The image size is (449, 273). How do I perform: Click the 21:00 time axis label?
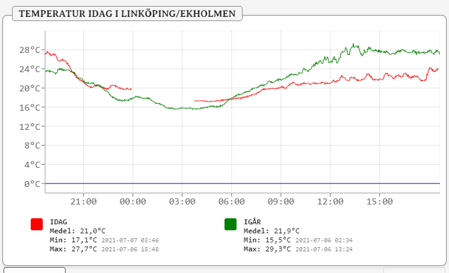point(83,201)
